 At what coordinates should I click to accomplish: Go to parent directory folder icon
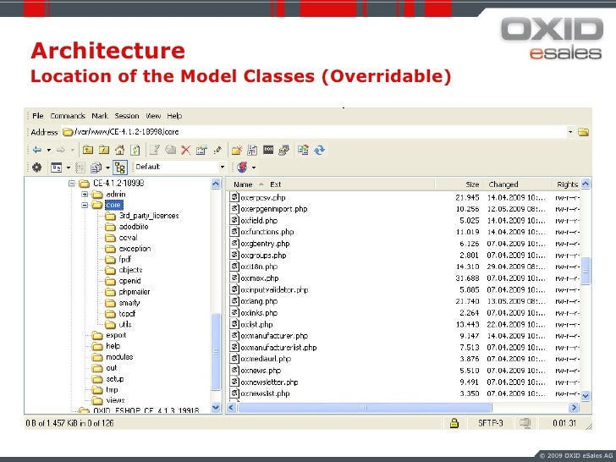click(88, 150)
